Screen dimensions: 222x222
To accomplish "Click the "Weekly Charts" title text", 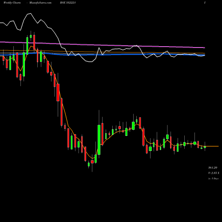I will (12, 3).
